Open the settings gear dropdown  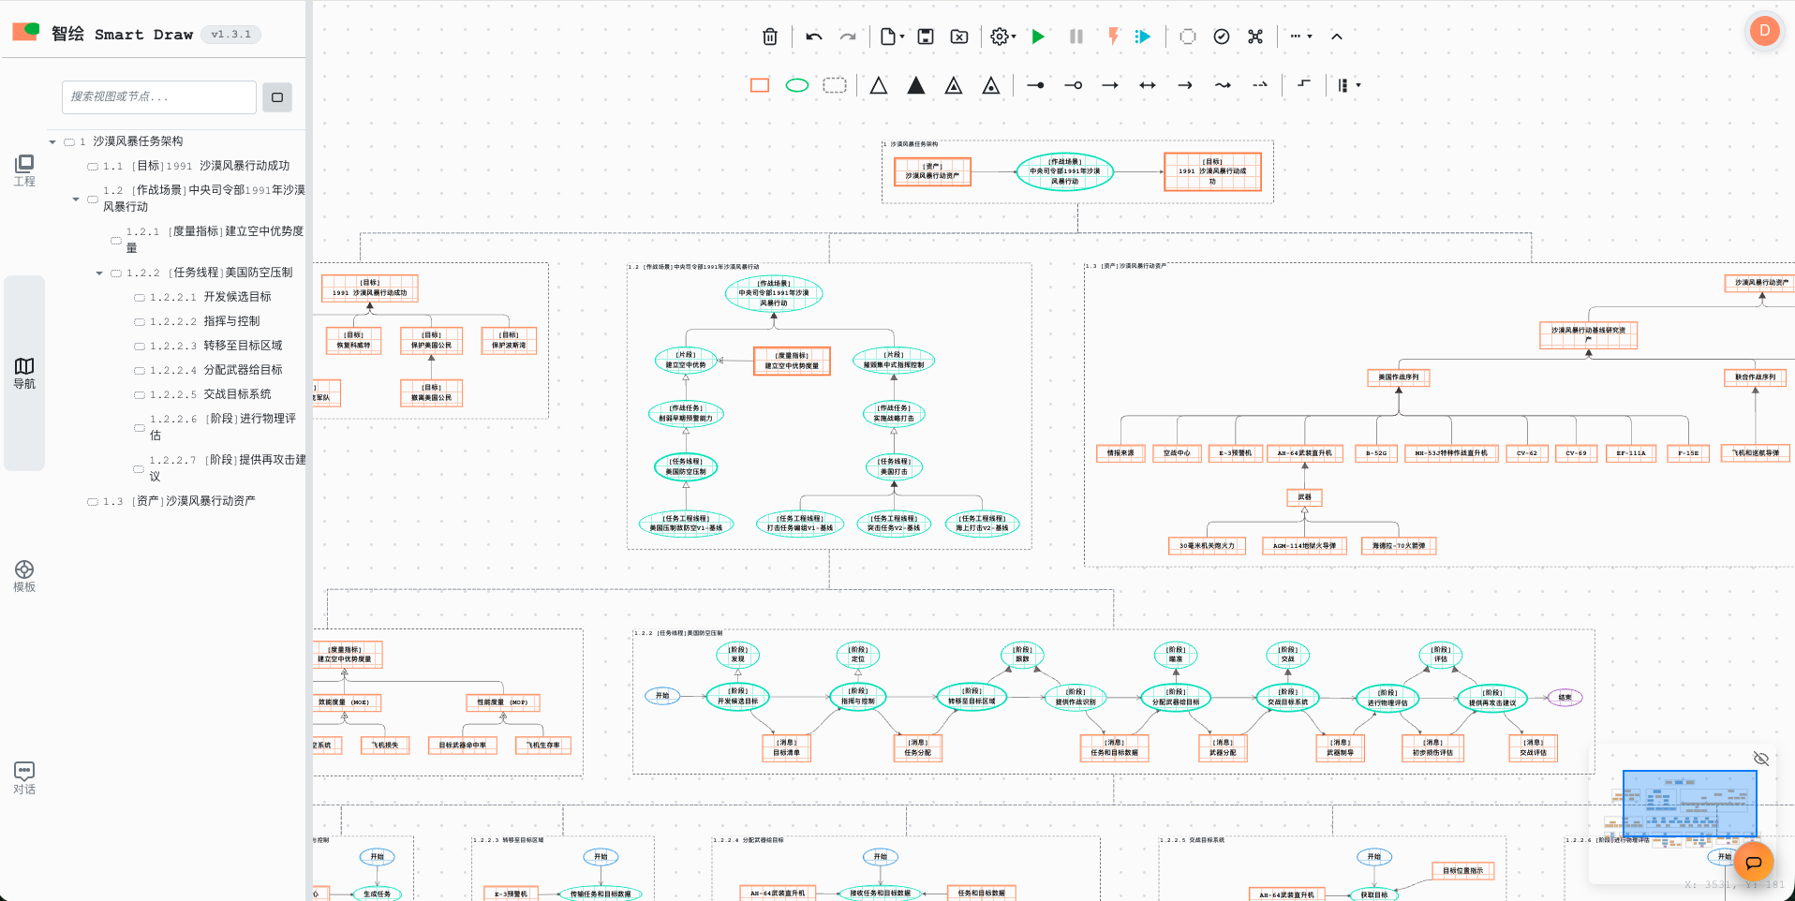click(1003, 37)
